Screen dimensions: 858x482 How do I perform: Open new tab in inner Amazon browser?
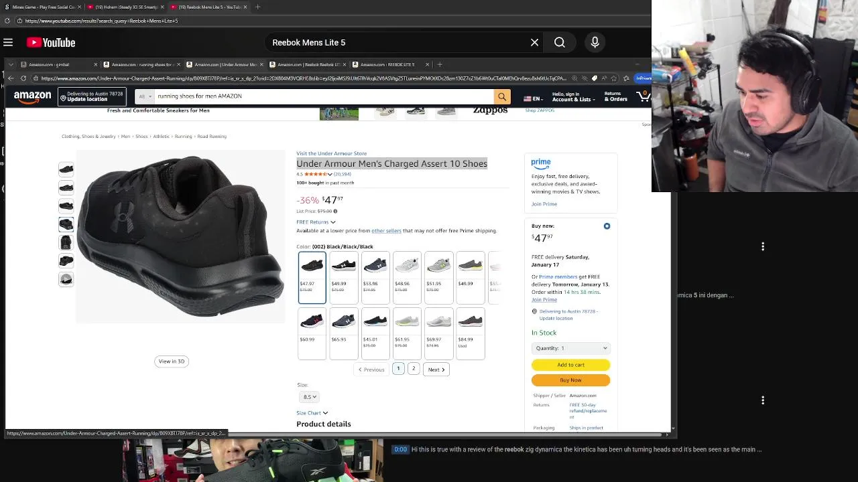[x=440, y=64]
